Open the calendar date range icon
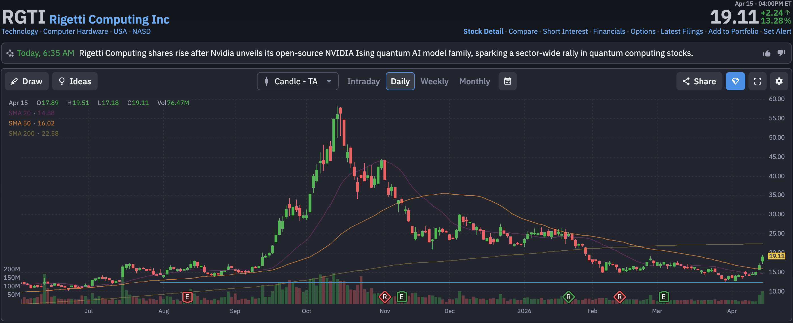This screenshot has height=323, width=793. 507,81
